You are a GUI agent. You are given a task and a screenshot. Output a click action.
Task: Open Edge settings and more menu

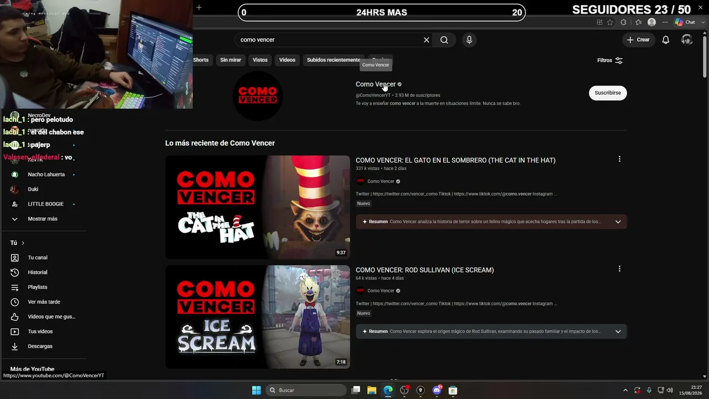pos(665,22)
